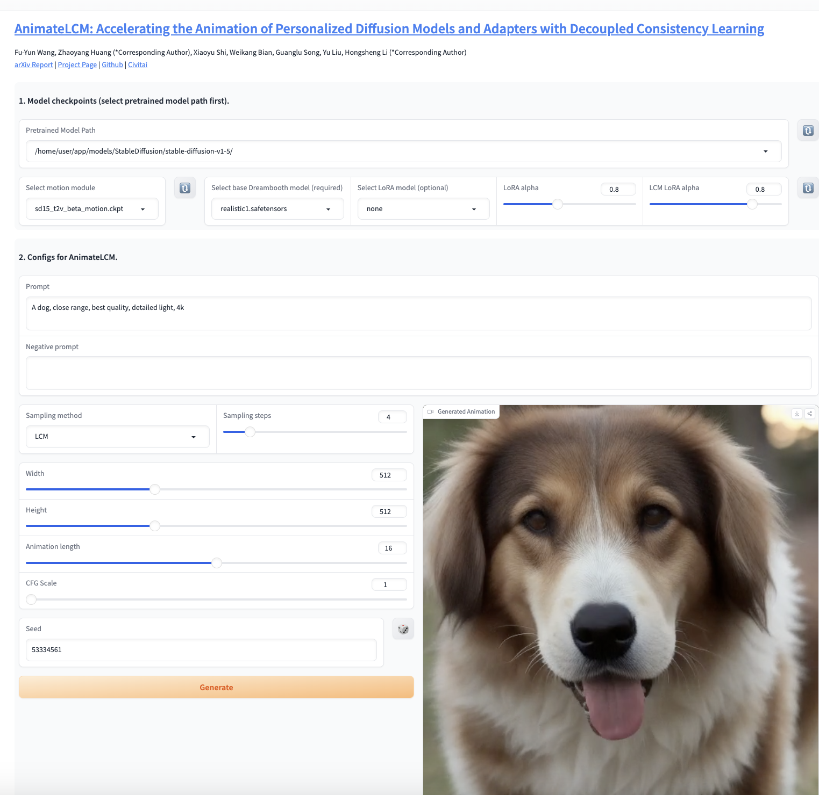
Task: Randomize seed with the dice icon
Action: (403, 629)
